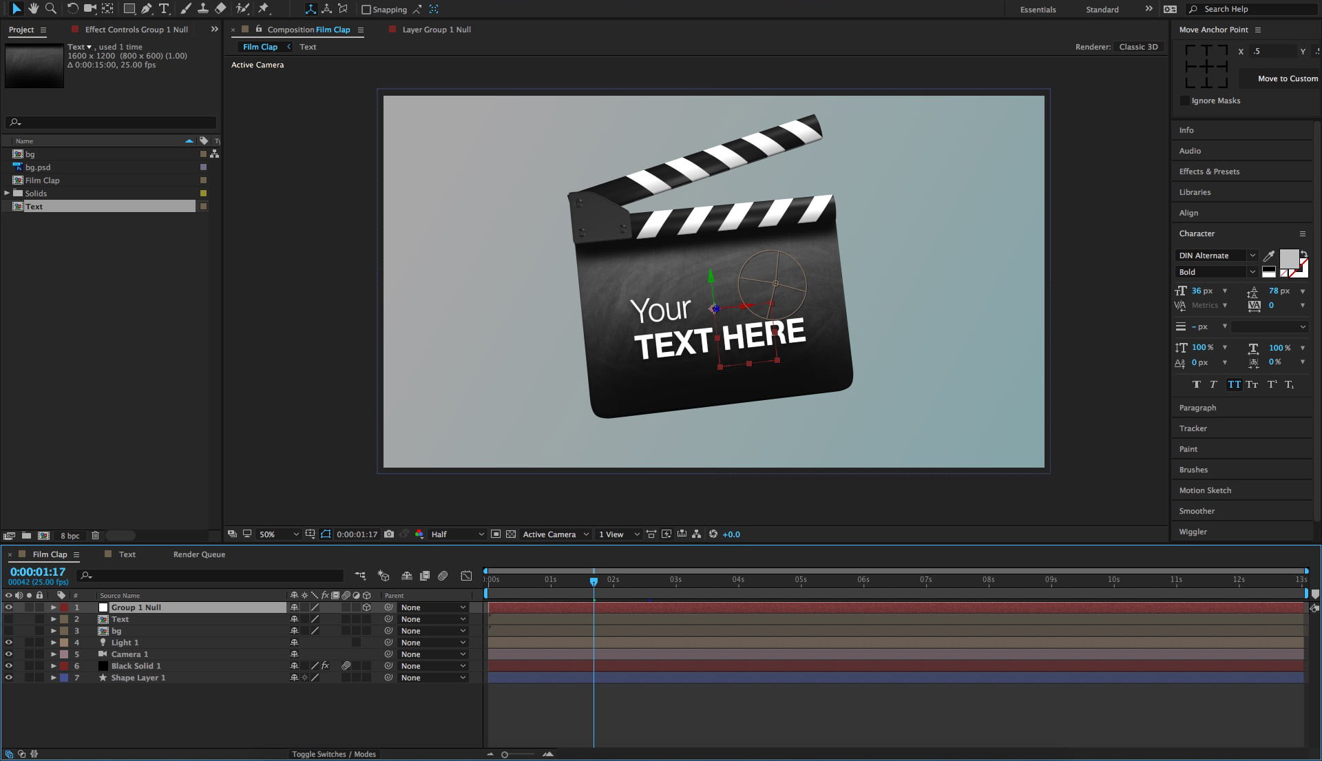Open Effect Controls Group 1 Null tab

(136, 30)
